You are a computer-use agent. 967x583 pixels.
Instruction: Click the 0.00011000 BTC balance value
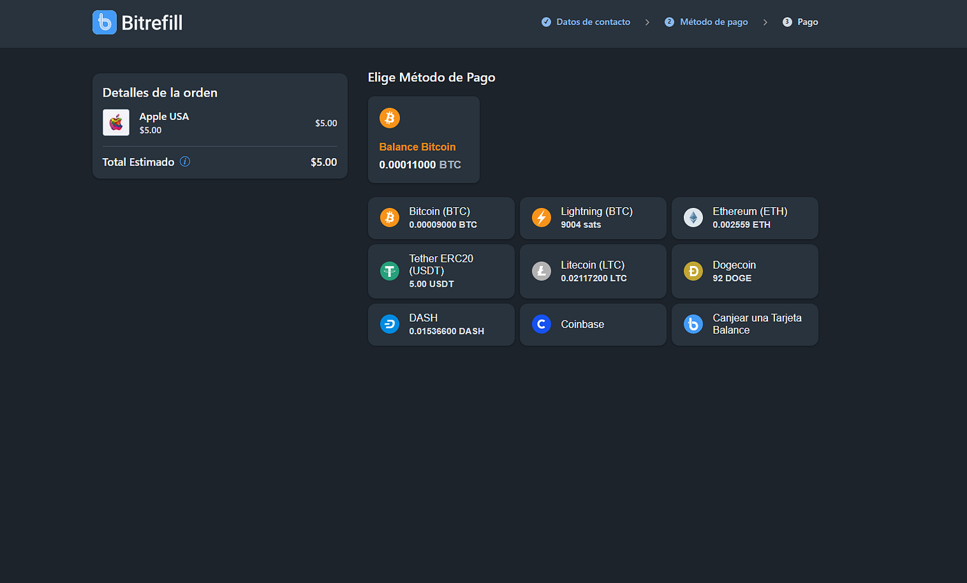pos(420,165)
